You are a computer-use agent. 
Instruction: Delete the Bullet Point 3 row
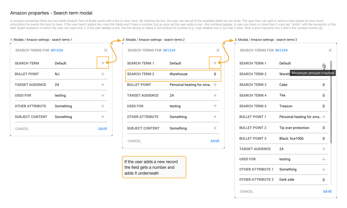(x=324, y=138)
